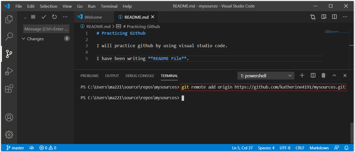Open the Explorer view in activity bar
355x152 pixels.
click(9, 19)
